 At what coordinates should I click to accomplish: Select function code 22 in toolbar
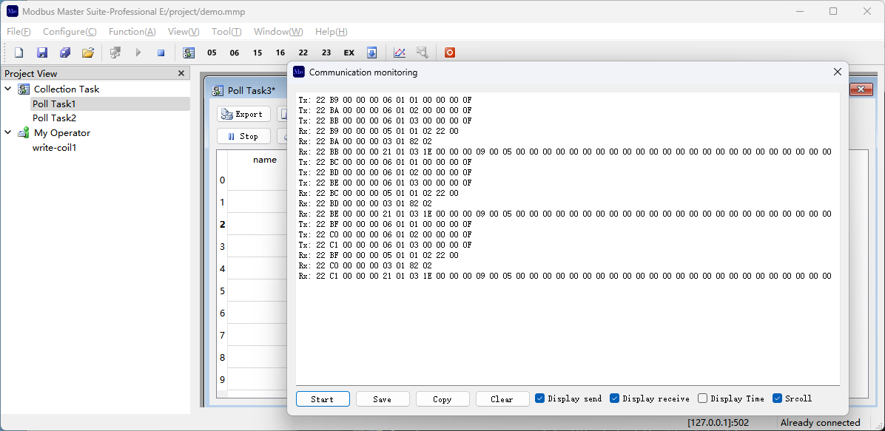click(x=303, y=52)
